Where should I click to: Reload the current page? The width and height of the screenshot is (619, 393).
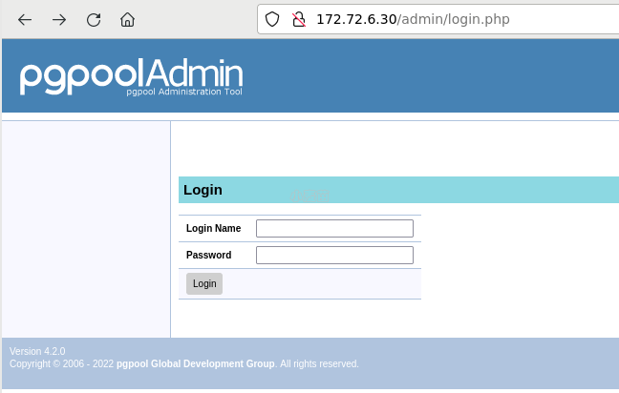94,20
